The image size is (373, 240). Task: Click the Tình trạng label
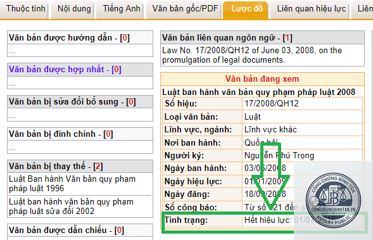tap(186, 220)
